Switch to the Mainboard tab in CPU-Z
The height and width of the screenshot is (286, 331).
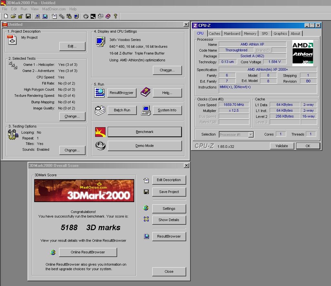(232, 34)
